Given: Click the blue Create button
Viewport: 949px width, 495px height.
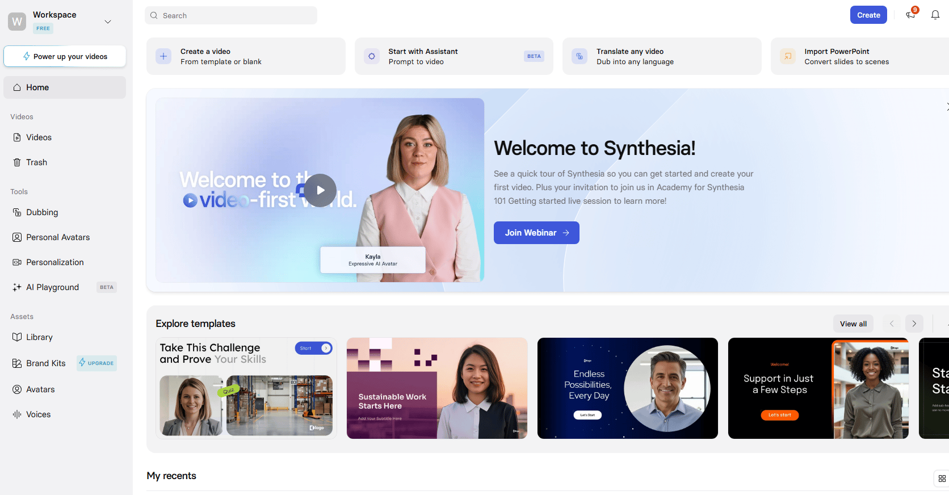Looking at the screenshot, I should [868, 15].
